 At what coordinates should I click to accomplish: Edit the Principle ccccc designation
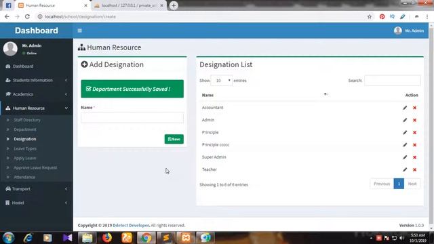405,144
